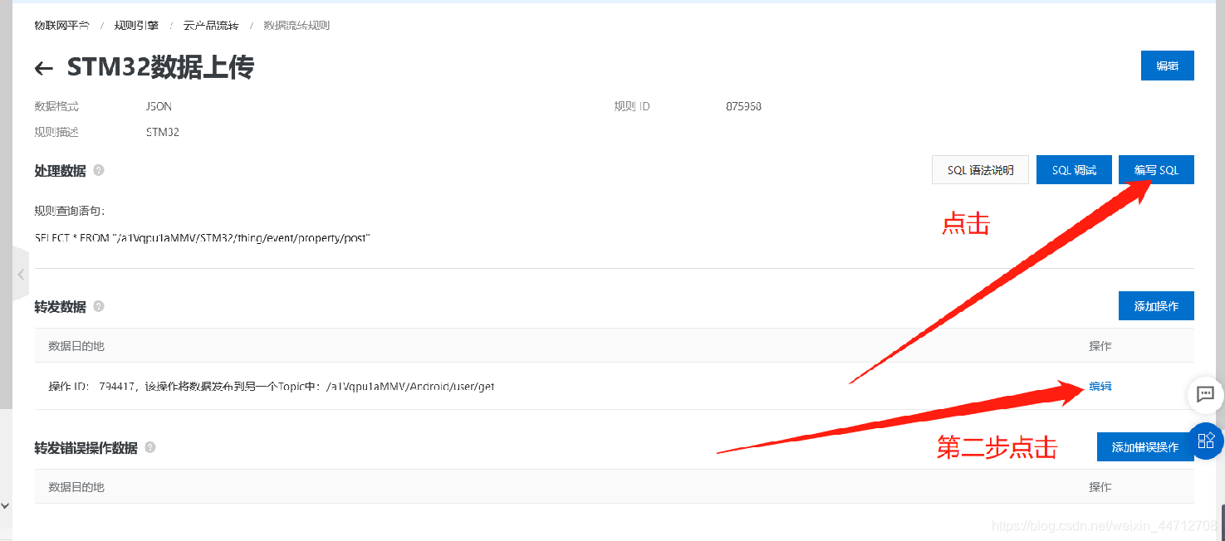Open SQL 语法说明
Screen dimensions: 1225x541
(980, 170)
